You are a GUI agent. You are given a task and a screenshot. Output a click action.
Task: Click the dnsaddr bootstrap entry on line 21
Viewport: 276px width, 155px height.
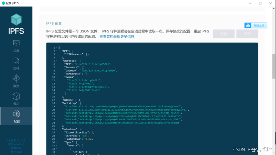click(x=123, y=113)
